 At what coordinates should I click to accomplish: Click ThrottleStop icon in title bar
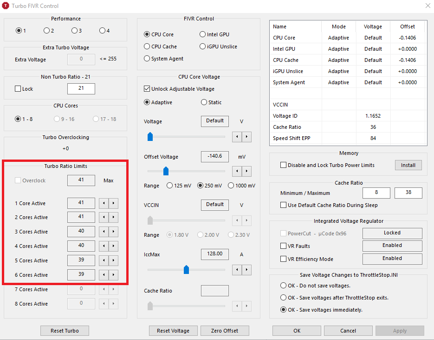[6, 6]
